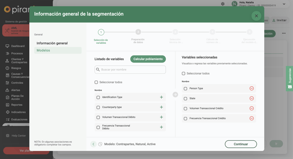
Task: Click the pie chart icon beside Modelo
Action: click(100, 144)
